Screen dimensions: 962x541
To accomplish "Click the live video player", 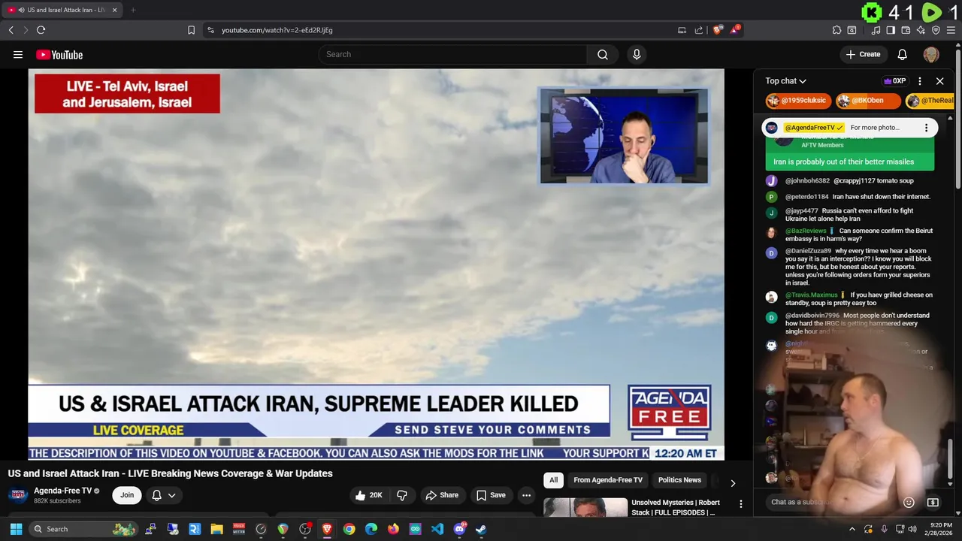I will [376, 264].
